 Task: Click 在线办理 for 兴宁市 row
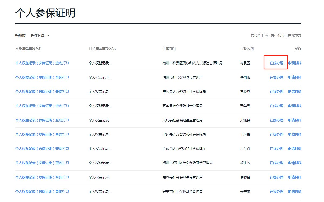[276, 192]
